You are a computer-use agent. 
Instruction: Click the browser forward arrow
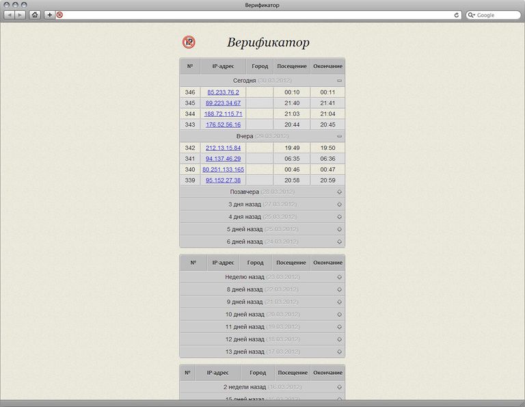coord(21,14)
